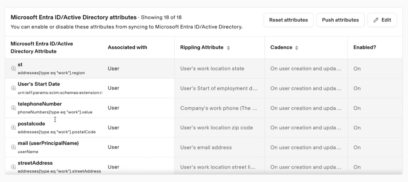Click the Showing 18 of 18 count text
Image resolution: width=408 pixels, height=182 pixels.
[x=161, y=18]
